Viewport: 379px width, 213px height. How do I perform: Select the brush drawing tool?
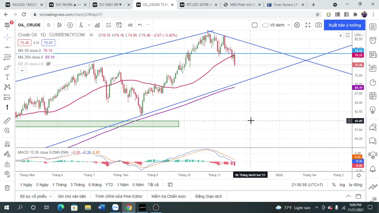click(7, 67)
